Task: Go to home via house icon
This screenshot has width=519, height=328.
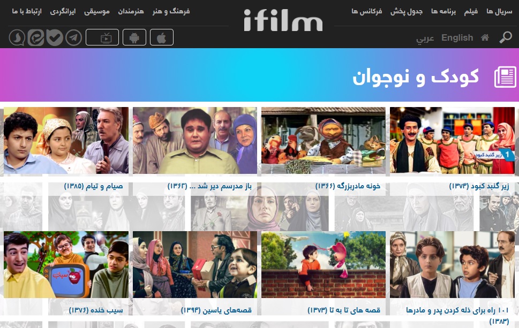Action: pyautogui.click(x=485, y=37)
